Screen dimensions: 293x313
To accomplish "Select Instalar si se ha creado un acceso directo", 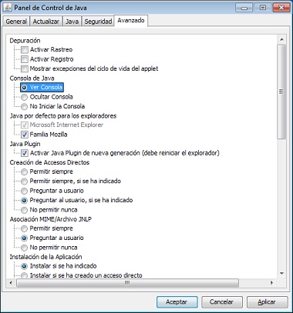I will pyautogui.click(x=24, y=275).
